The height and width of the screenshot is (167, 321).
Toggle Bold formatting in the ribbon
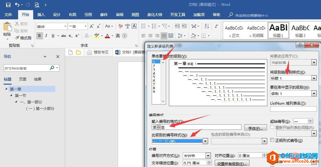[x=40, y=36]
